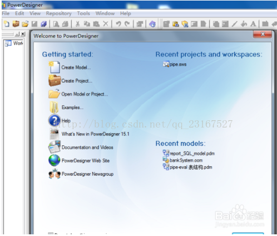Screen dimensions: 277x236
Task: Click the Print Preview toolbar icon
Action: coord(56,24)
